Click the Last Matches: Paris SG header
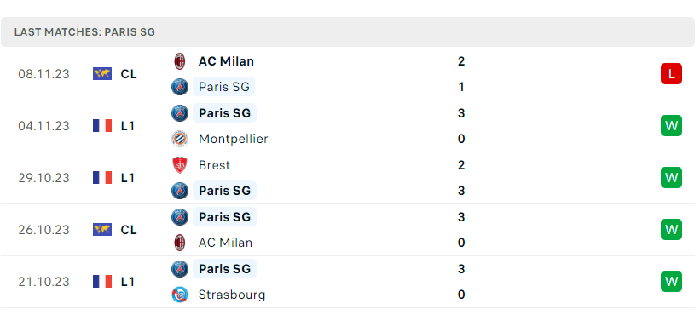Screen dimensions: 700x315 click(84, 32)
